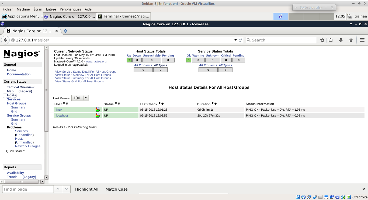Go to browser home page icon
The height and width of the screenshot is (200, 368).
pyautogui.click(x=351, y=40)
